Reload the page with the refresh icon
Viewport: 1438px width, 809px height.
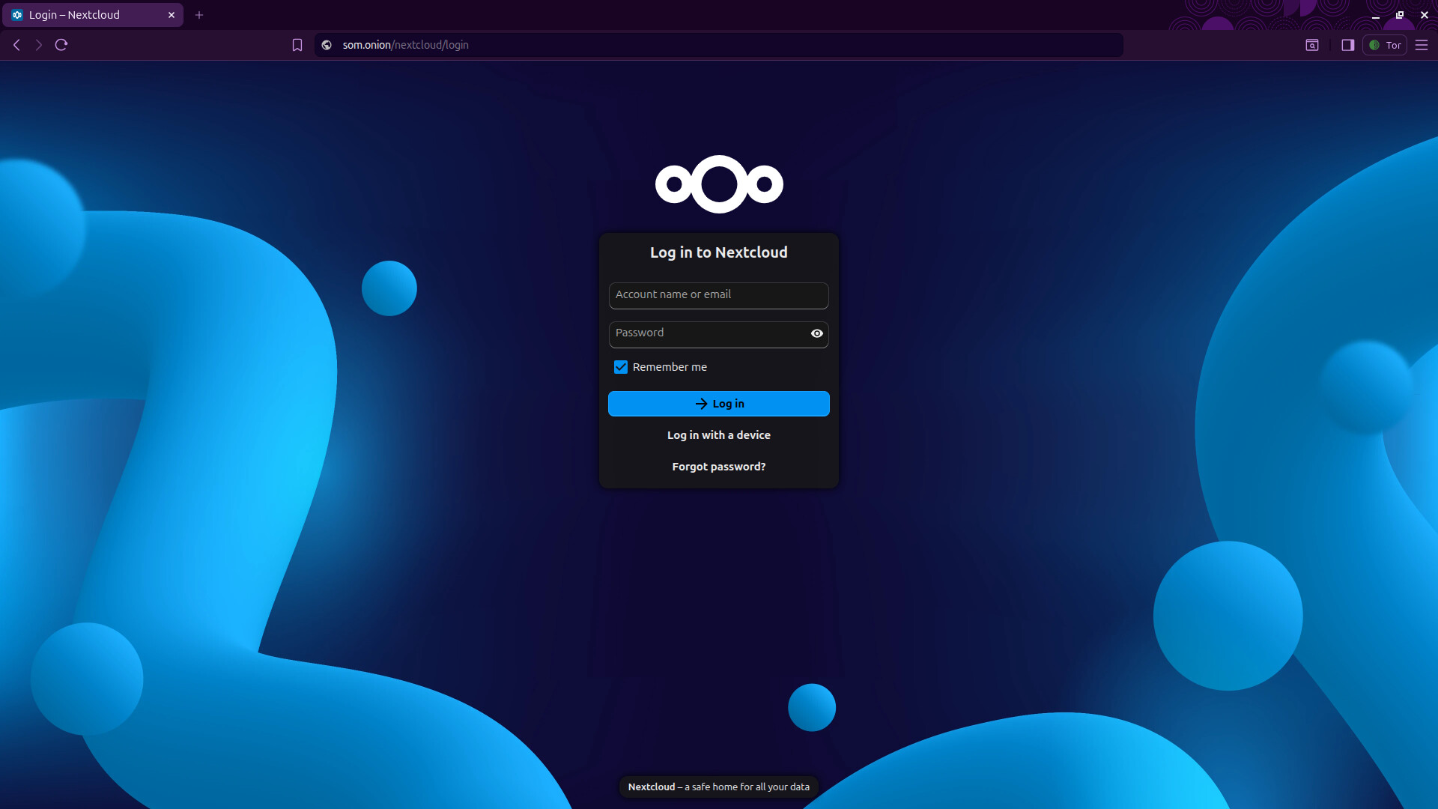tap(61, 45)
